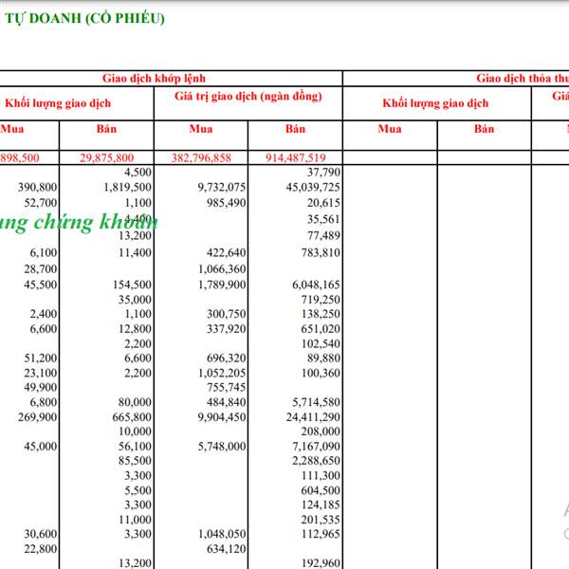569x569 pixels.
Task: Select the cell 634,120
Action: pos(227,549)
